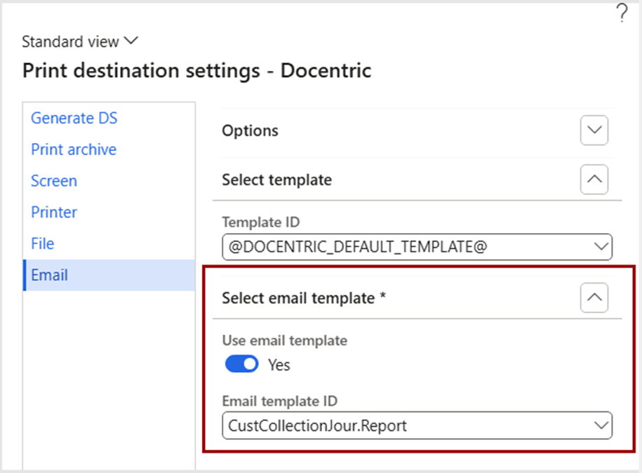Click the Yes label beside toggle
The image size is (642, 473).
coord(279,365)
